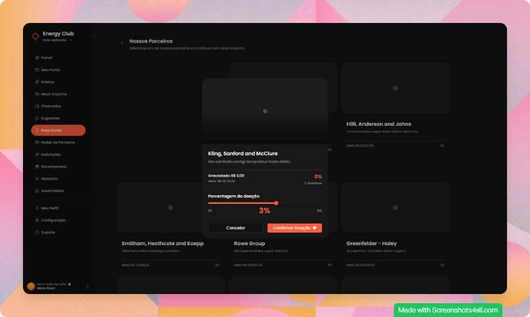Go to the Meu Perfil page
This screenshot has height=317, width=530.
tap(49, 208)
